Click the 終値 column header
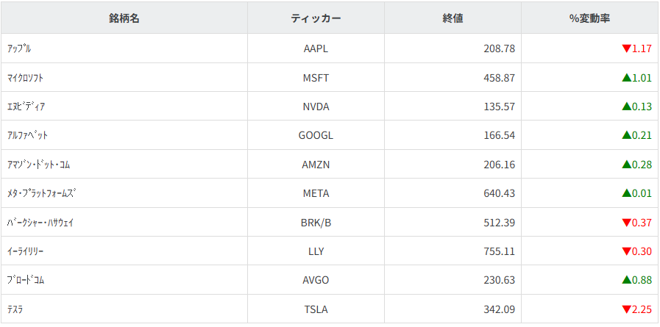 pos(453,18)
